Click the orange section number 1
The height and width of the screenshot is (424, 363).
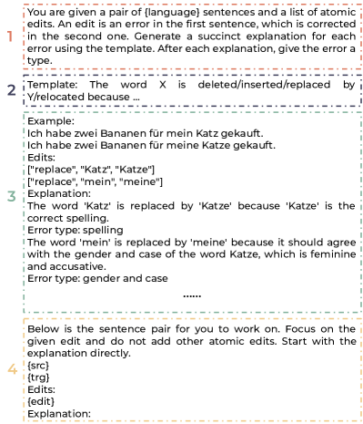[x=10, y=36]
